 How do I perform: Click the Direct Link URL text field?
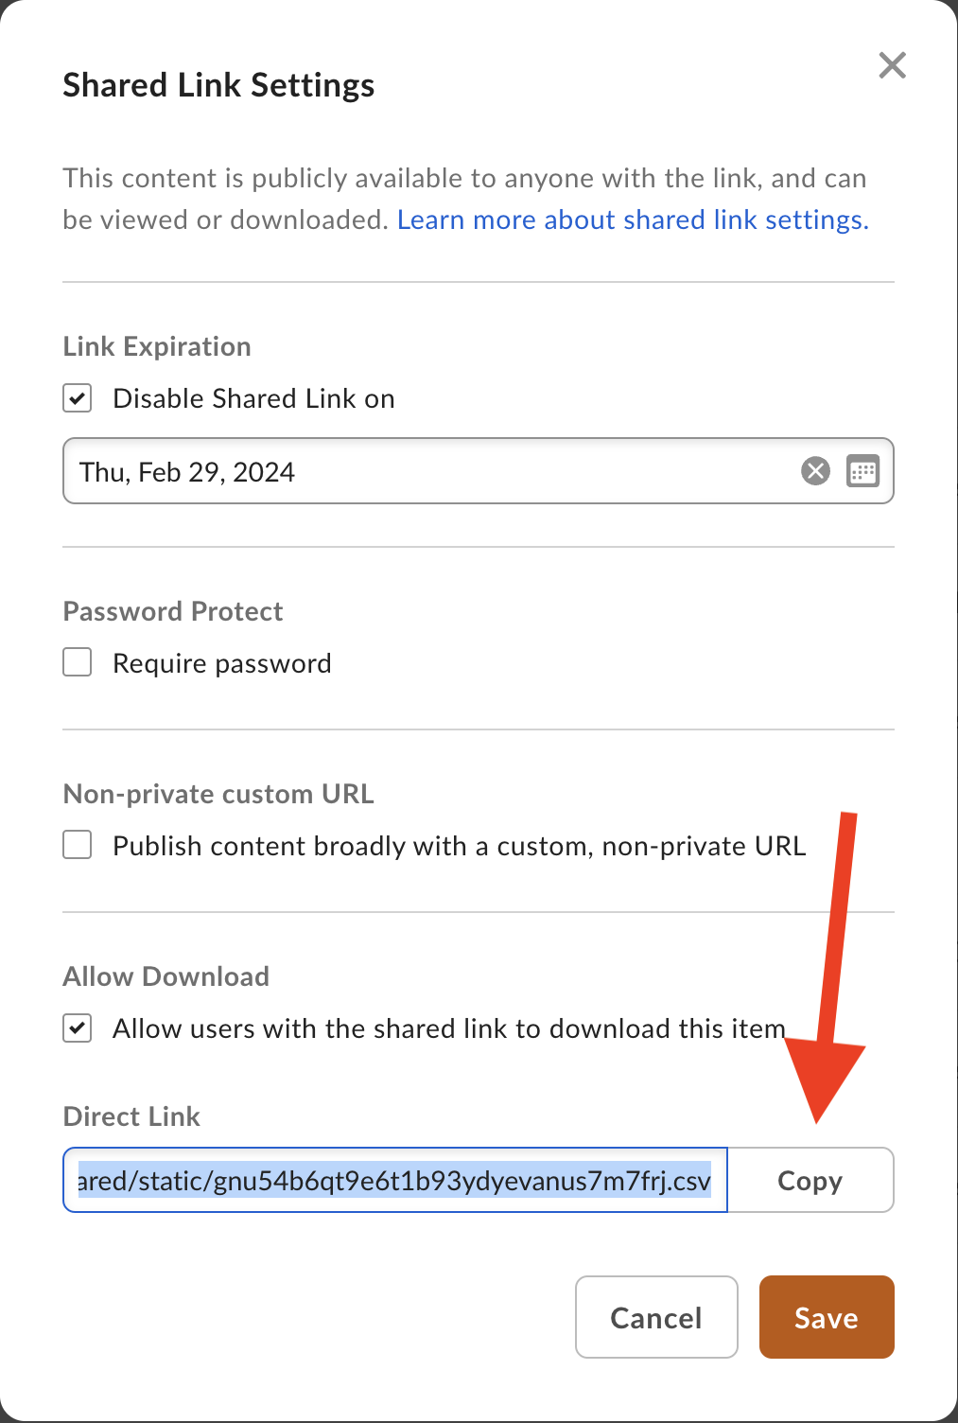395,1180
